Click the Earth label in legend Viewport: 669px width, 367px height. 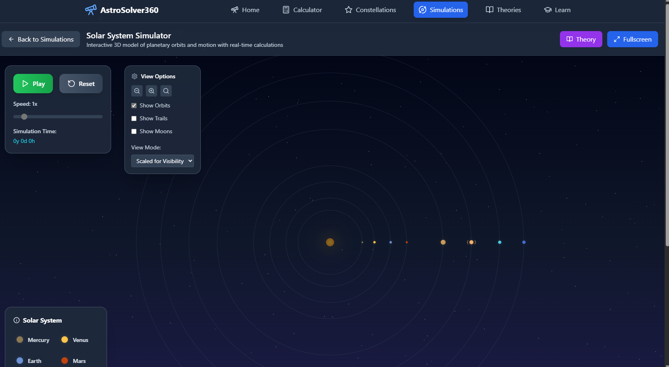(x=34, y=361)
